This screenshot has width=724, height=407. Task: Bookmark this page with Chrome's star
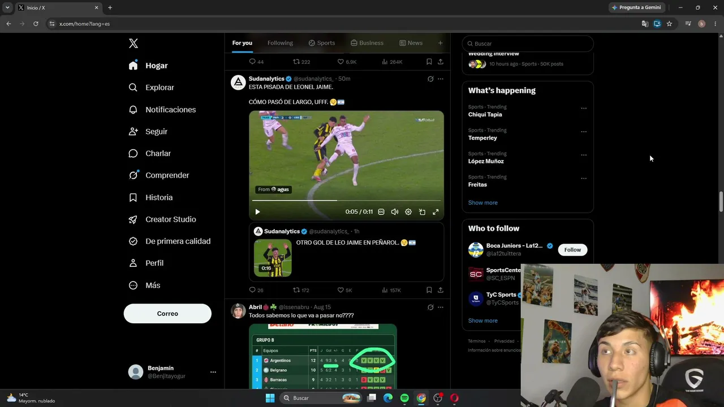tap(669, 24)
